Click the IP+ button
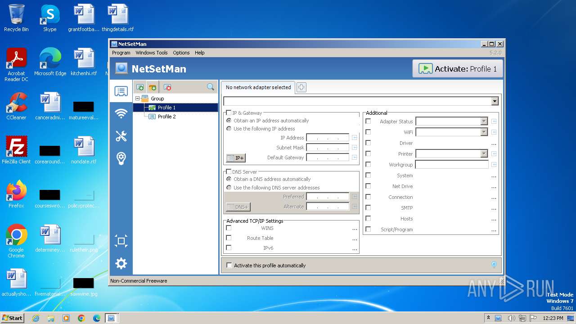Screen dimensions: 576x324 (x=236, y=158)
